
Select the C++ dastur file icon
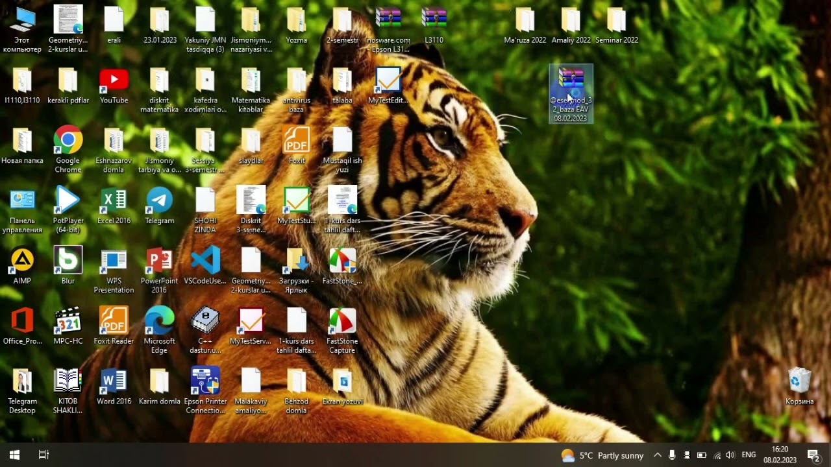[x=205, y=331]
